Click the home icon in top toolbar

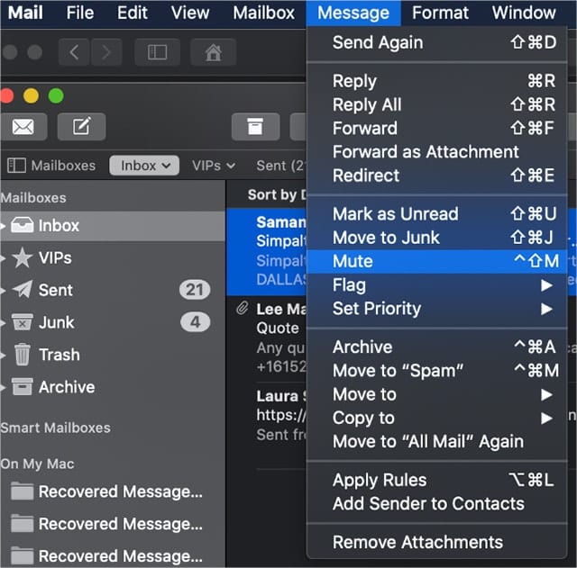(214, 53)
